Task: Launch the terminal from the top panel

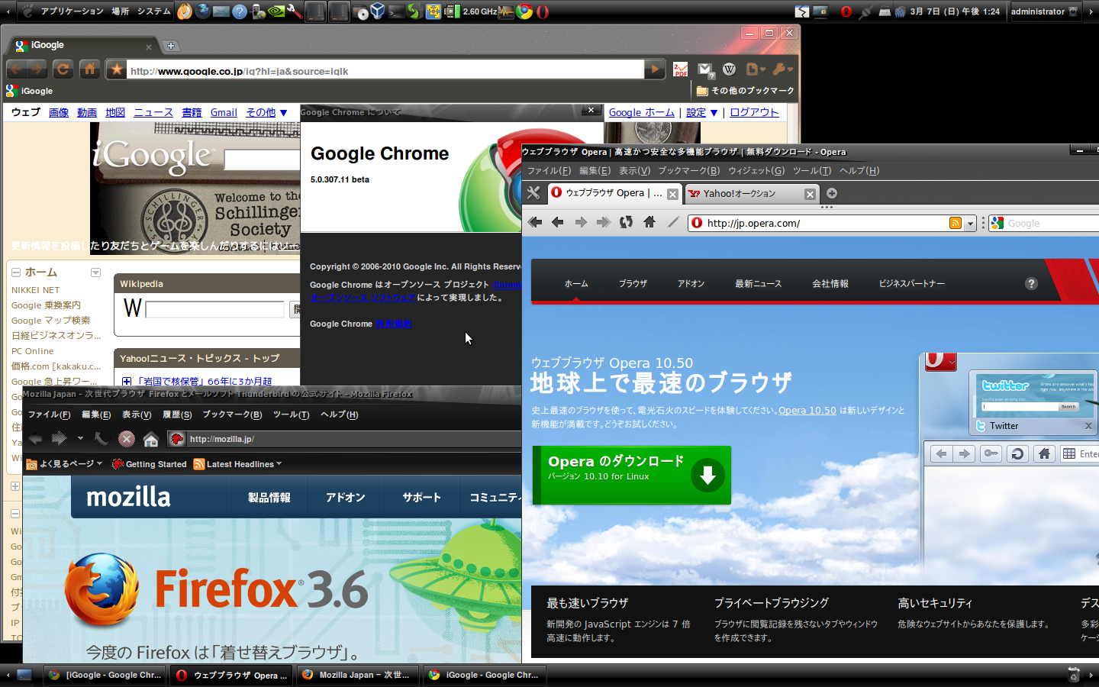Action: click(396, 11)
